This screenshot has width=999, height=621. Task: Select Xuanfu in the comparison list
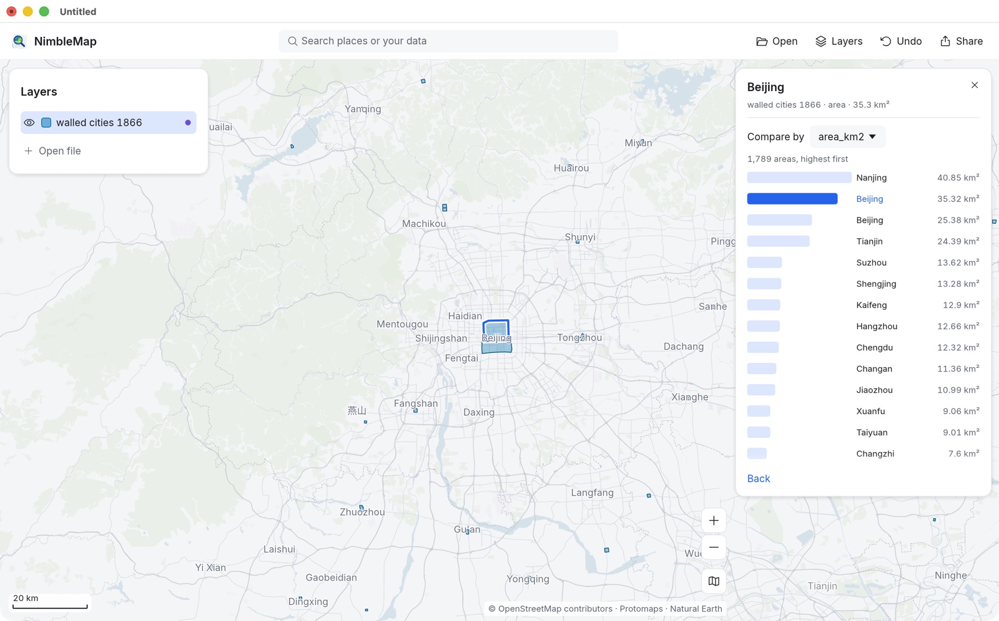pos(863,411)
